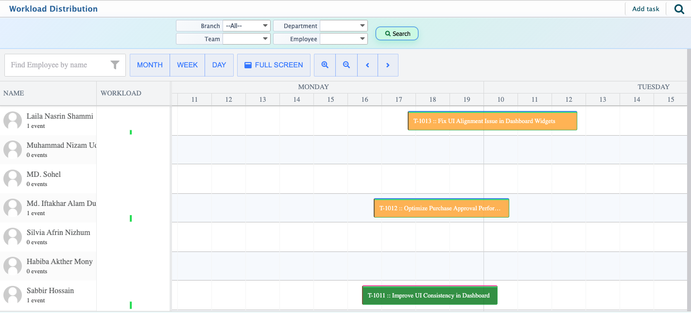Viewport: 691px width, 313px height.
Task: Switch to MONTH view
Action: pos(150,65)
